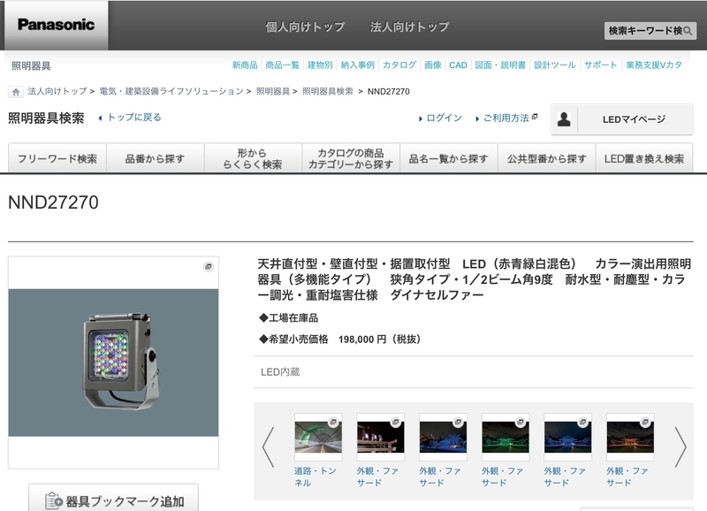Screen dimensions: 707x511
Task: Click the Panasonic logo
Action: 56,25
